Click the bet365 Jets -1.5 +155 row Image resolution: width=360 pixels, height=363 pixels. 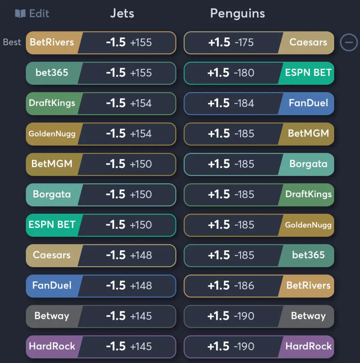click(x=101, y=73)
